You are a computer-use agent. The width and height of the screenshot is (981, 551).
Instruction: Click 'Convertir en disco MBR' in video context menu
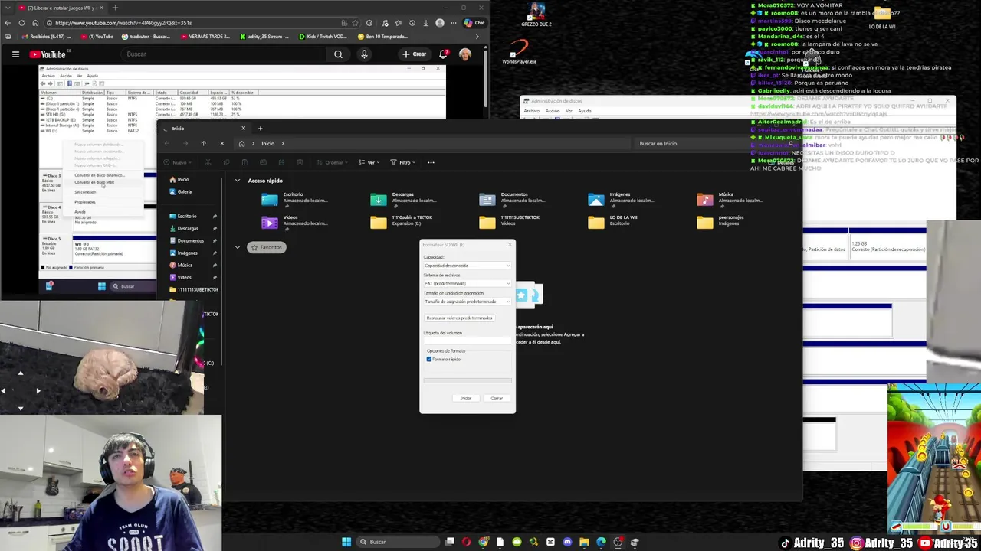click(94, 182)
